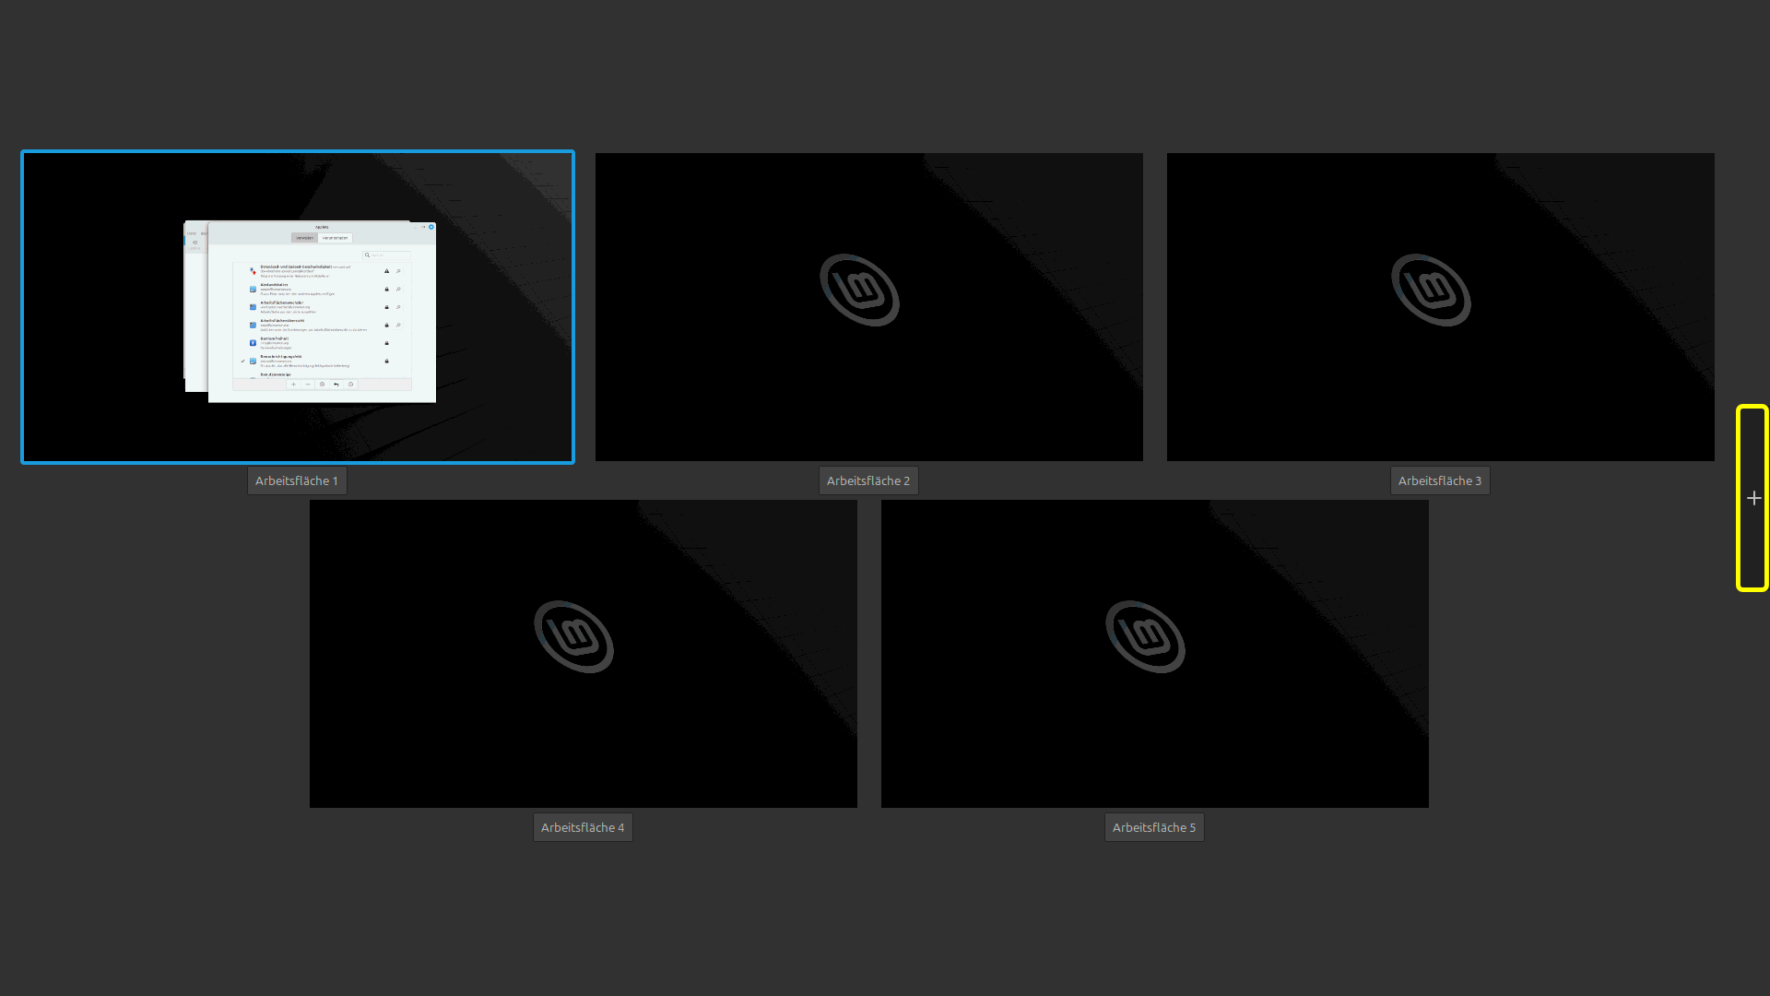Click Mint logo on Arbeitsfläche 4
Viewport: 1770px width, 996px height.
[573, 636]
